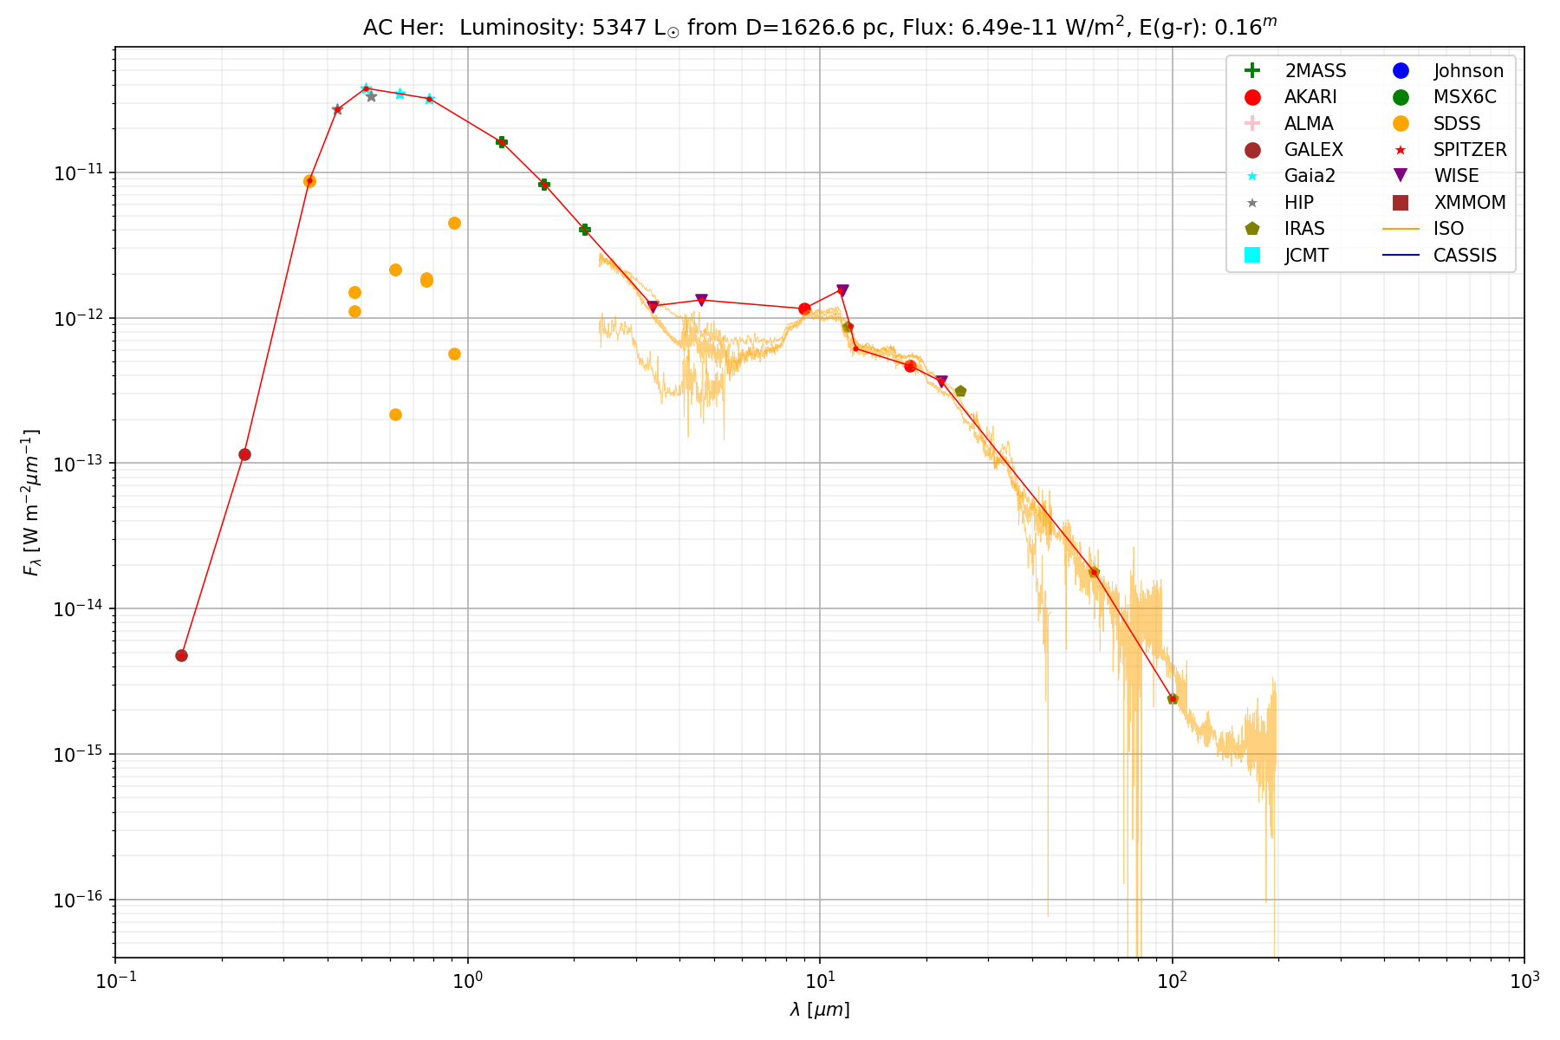Click the IRAS olive pentagon legend marker
The image size is (1560, 1040).
pyautogui.click(x=1251, y=229)
